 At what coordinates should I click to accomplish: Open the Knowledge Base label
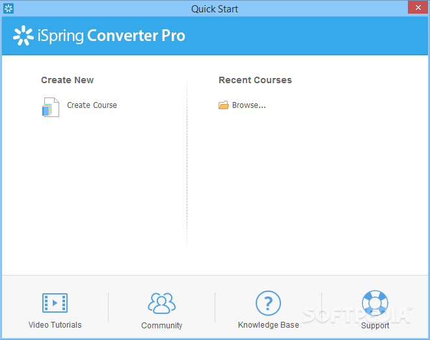269,325
